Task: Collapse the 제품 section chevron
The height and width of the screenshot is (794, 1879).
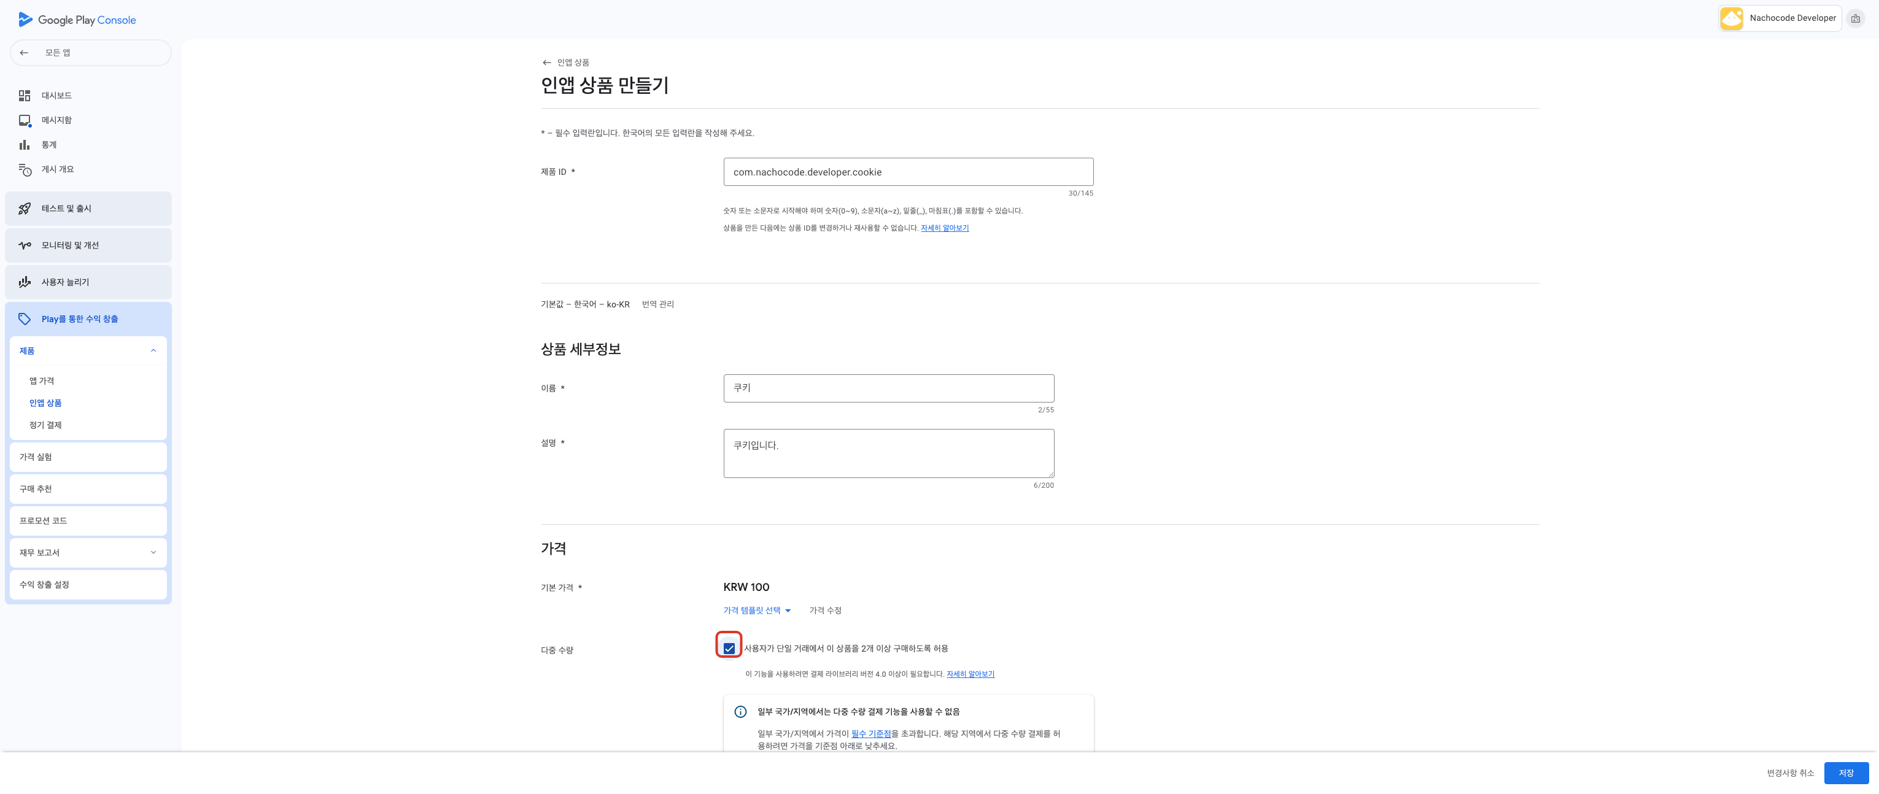Action: click(153, 351)
